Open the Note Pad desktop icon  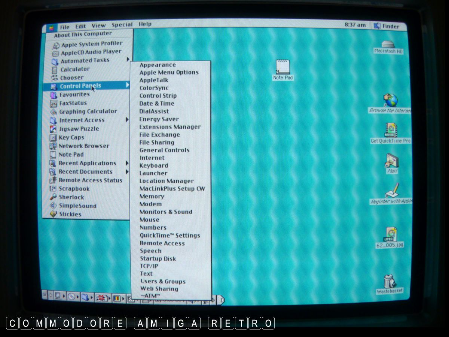click(282, 67)
